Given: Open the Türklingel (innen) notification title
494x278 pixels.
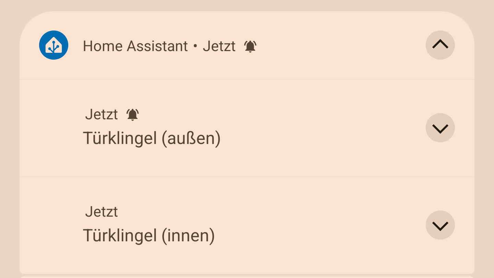Looking at the screenshot, I should coord(149,235).
